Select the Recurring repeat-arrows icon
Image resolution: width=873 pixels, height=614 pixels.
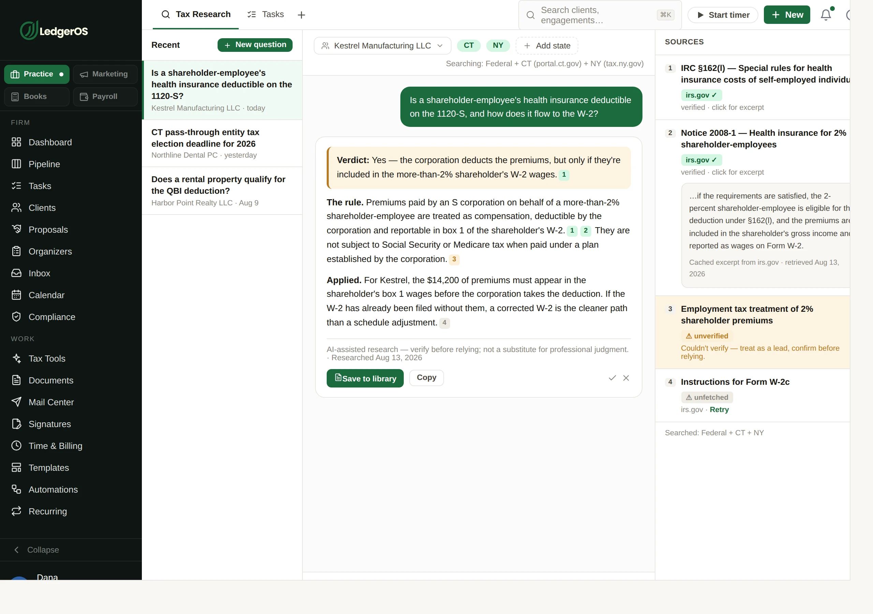[x=16, y=511]
